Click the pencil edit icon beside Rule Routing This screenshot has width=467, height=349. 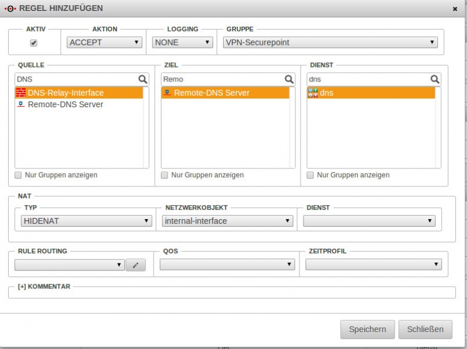[x=135, y=265]
